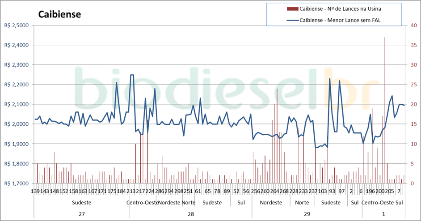Click the group 29 label below the axis
The width and height of the screenshot is (421, 221).
307,214
